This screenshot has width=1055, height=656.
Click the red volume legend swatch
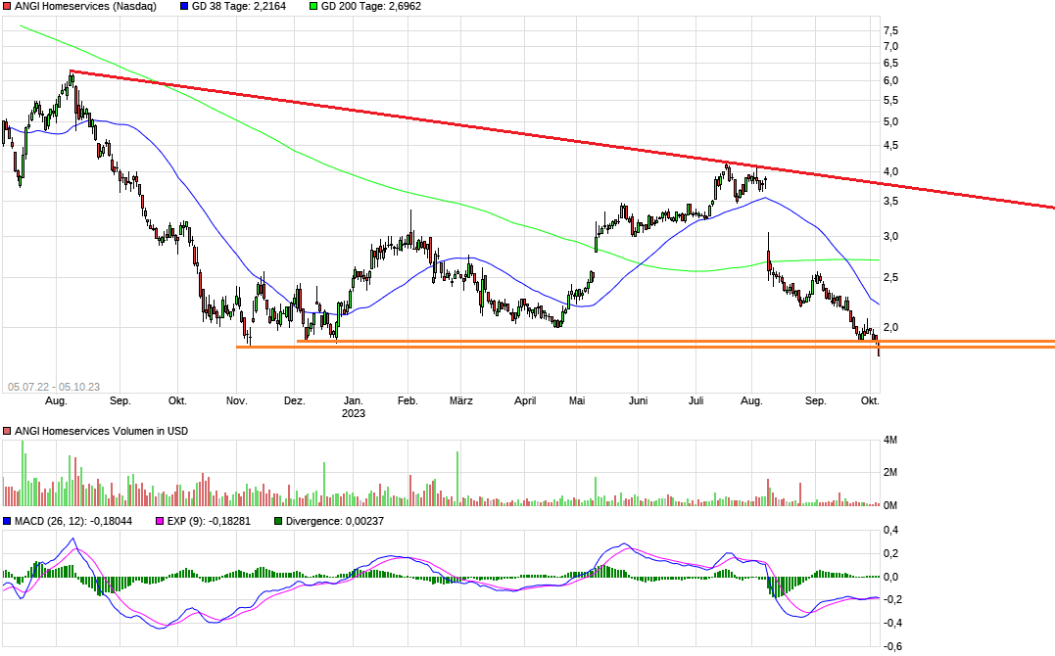tap(7, 431)
